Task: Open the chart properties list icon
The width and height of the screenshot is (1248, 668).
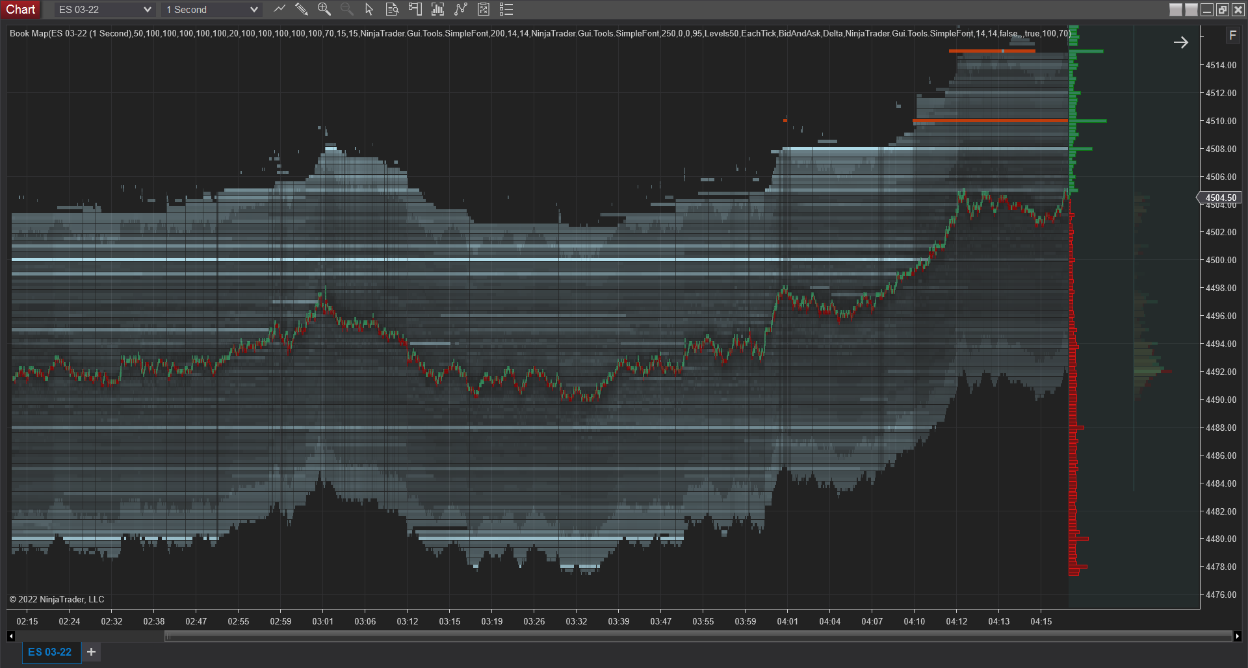Action: (x=506, y=9)
